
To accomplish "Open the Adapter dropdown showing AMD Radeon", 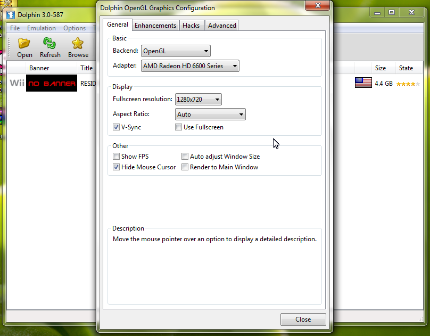I will click(x=190, y=66).
